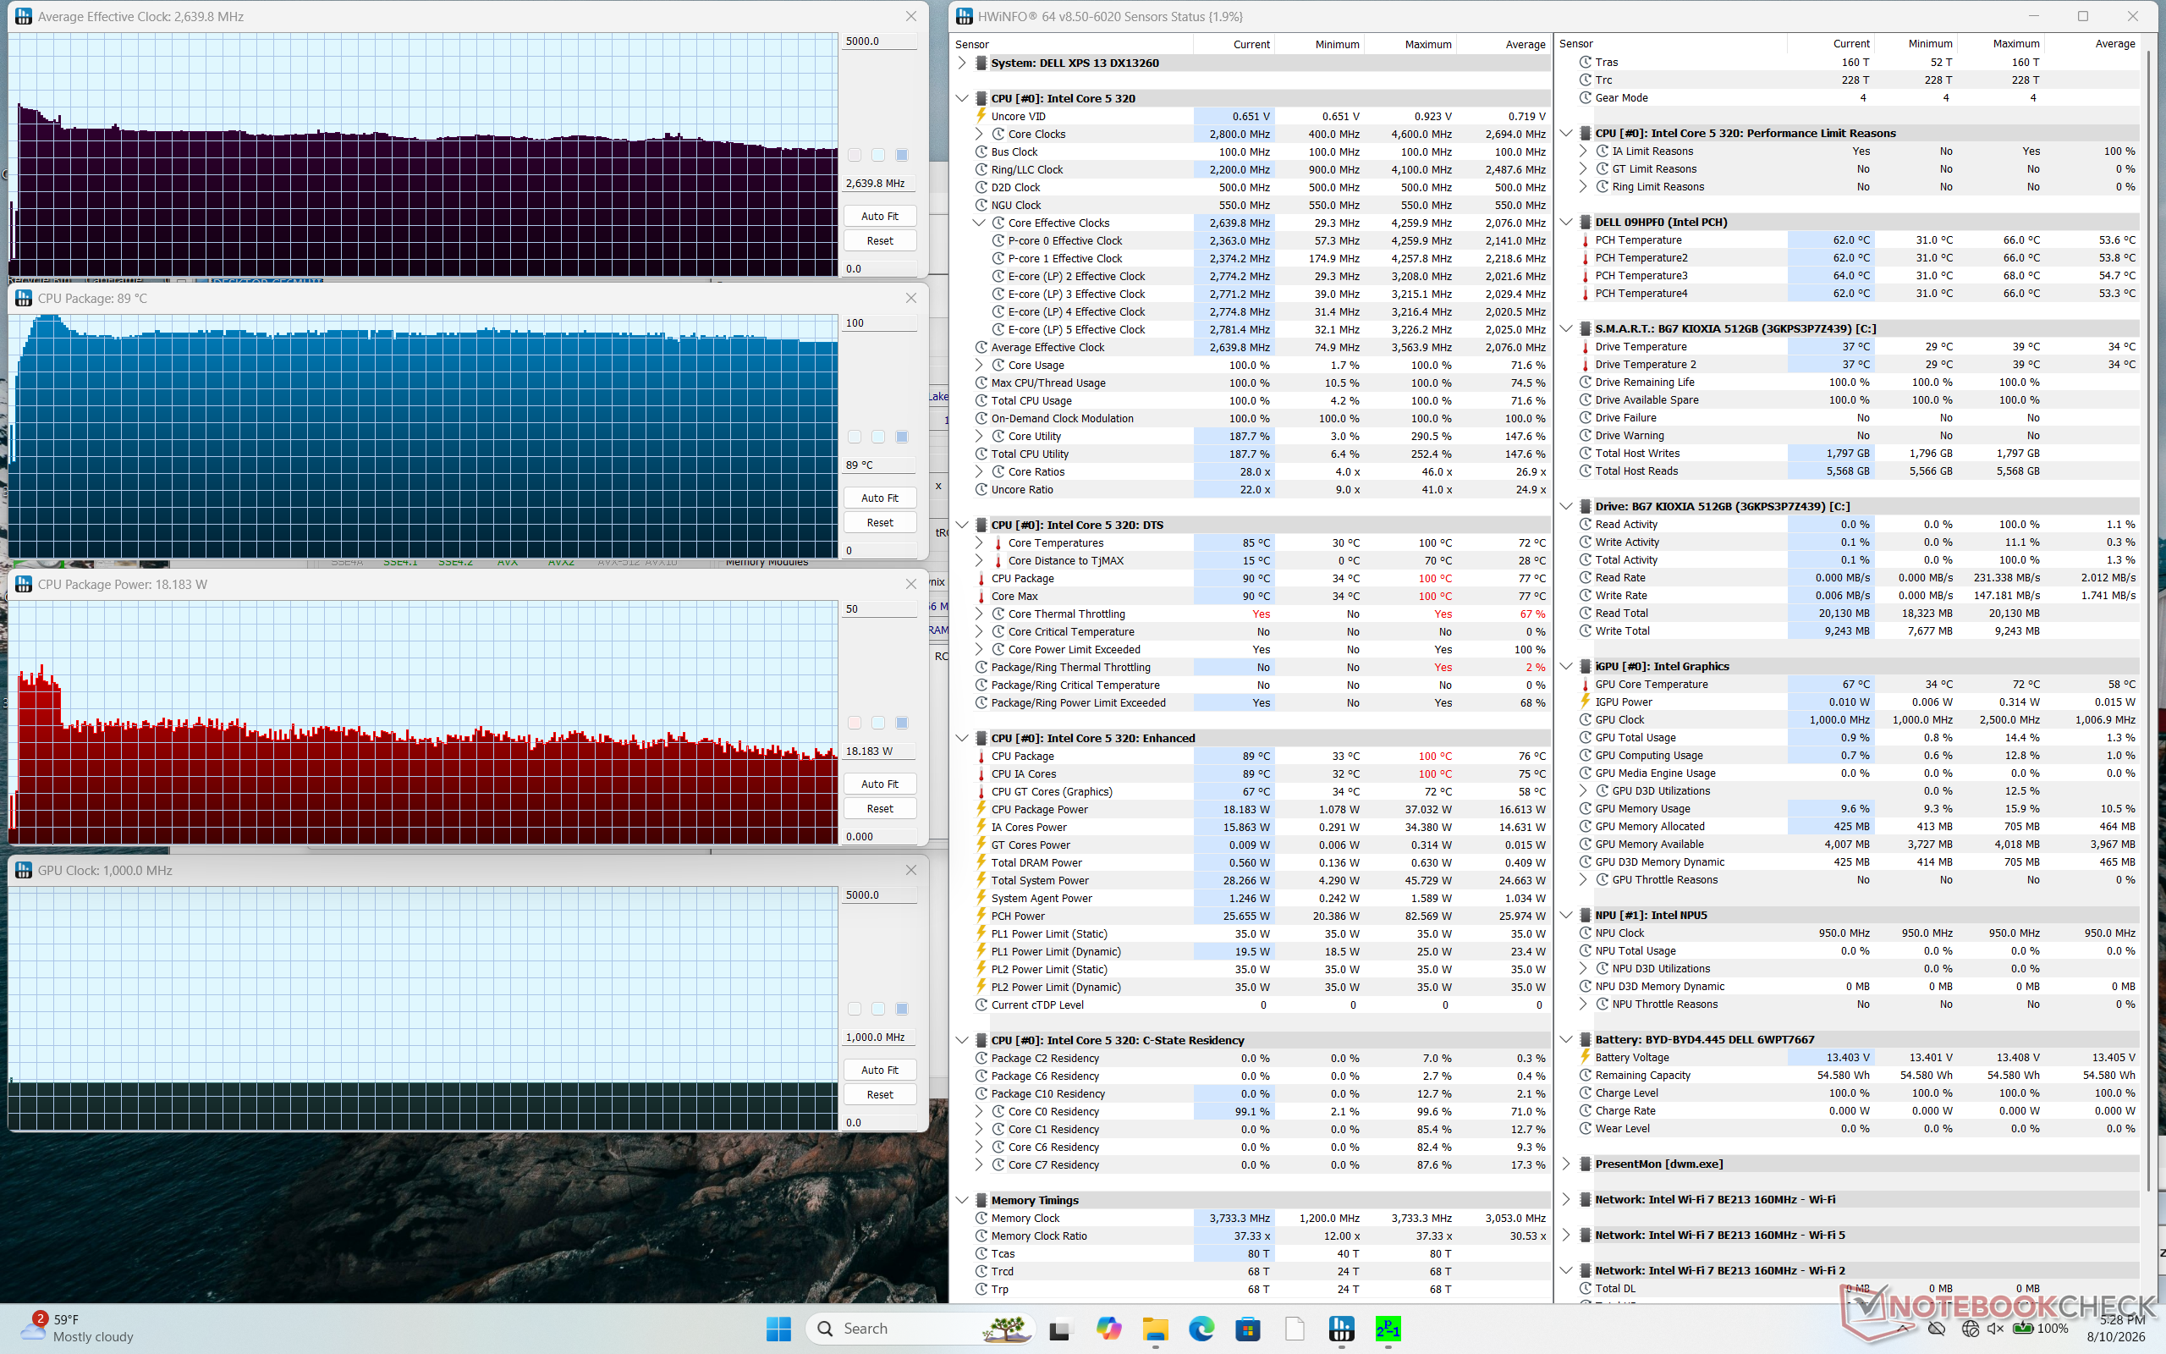Click the 5000.0 maximum field in Average Effective Clock window
2166x1354 pixels.
pyautogui.click(x=880, y=41)
